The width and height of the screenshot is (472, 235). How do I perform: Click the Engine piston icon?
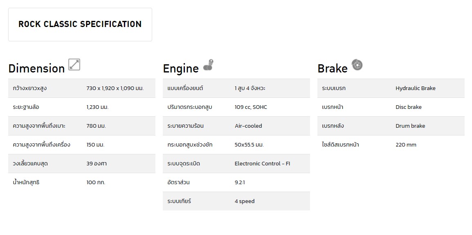[208, 65]
